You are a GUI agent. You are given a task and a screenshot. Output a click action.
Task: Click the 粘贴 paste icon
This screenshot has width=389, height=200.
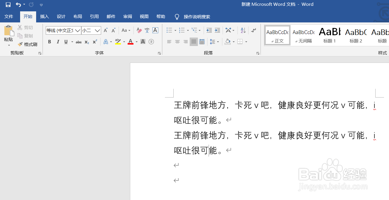(9, 31)
